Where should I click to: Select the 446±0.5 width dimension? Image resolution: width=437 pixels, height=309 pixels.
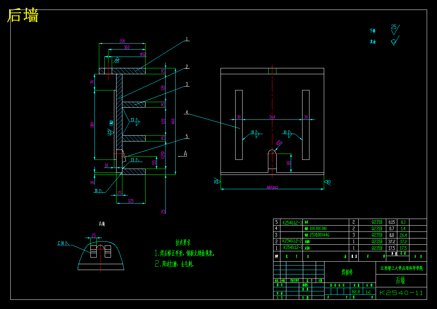click(x=272, y=187)
